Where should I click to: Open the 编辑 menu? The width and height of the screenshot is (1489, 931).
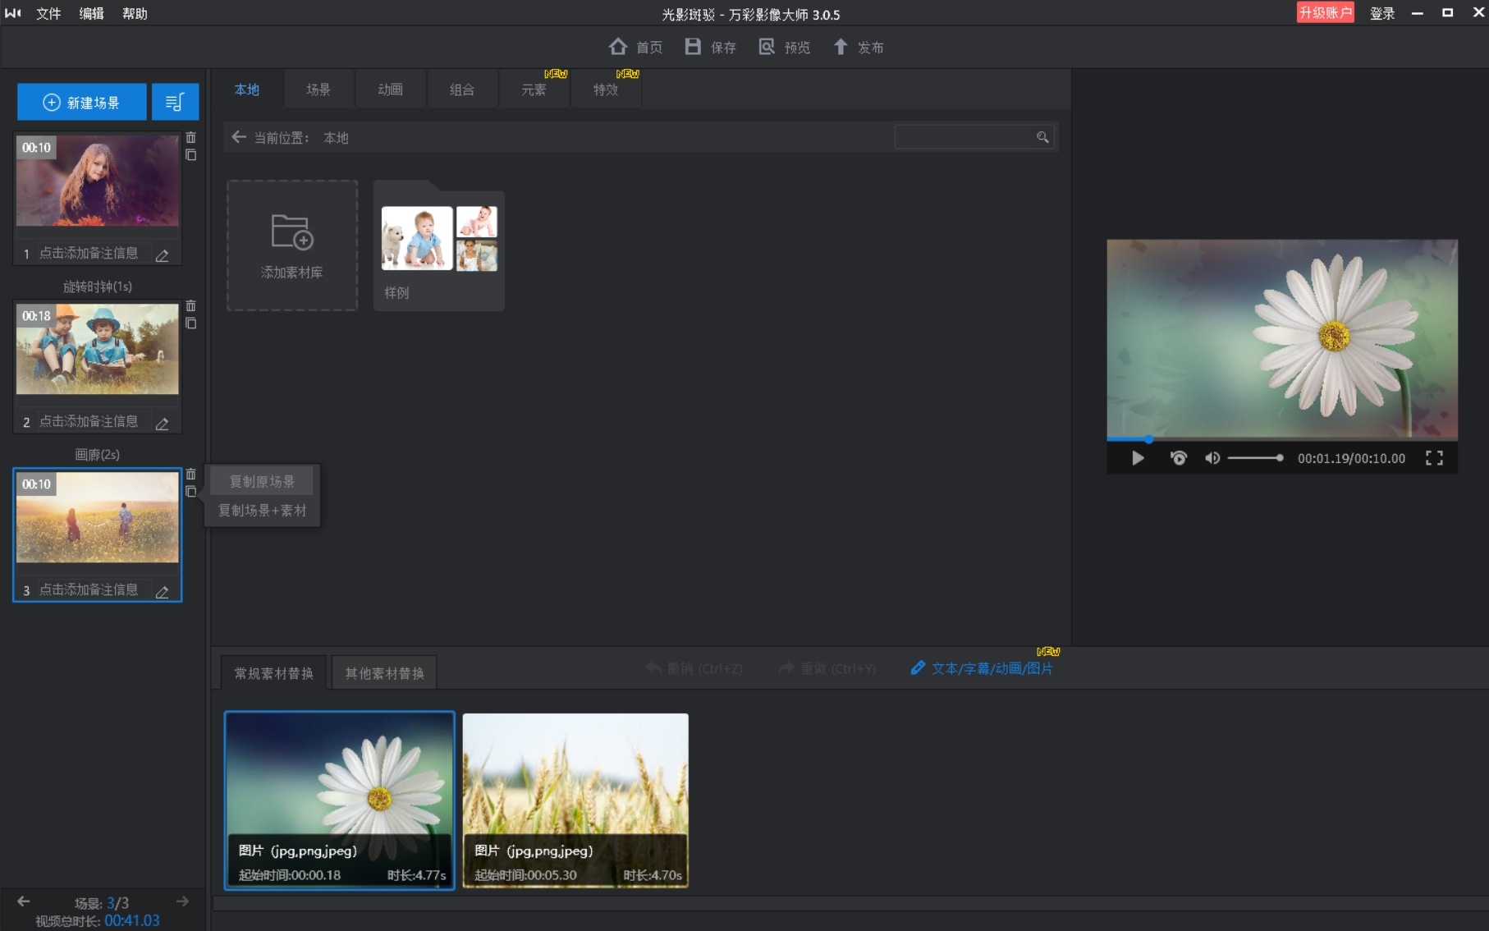tap(91, 13)
